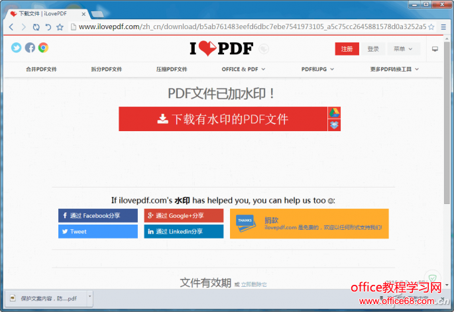Click the 登录 button
The width and height of the screenshot is (454, 312).
click(x=373, y=49)
